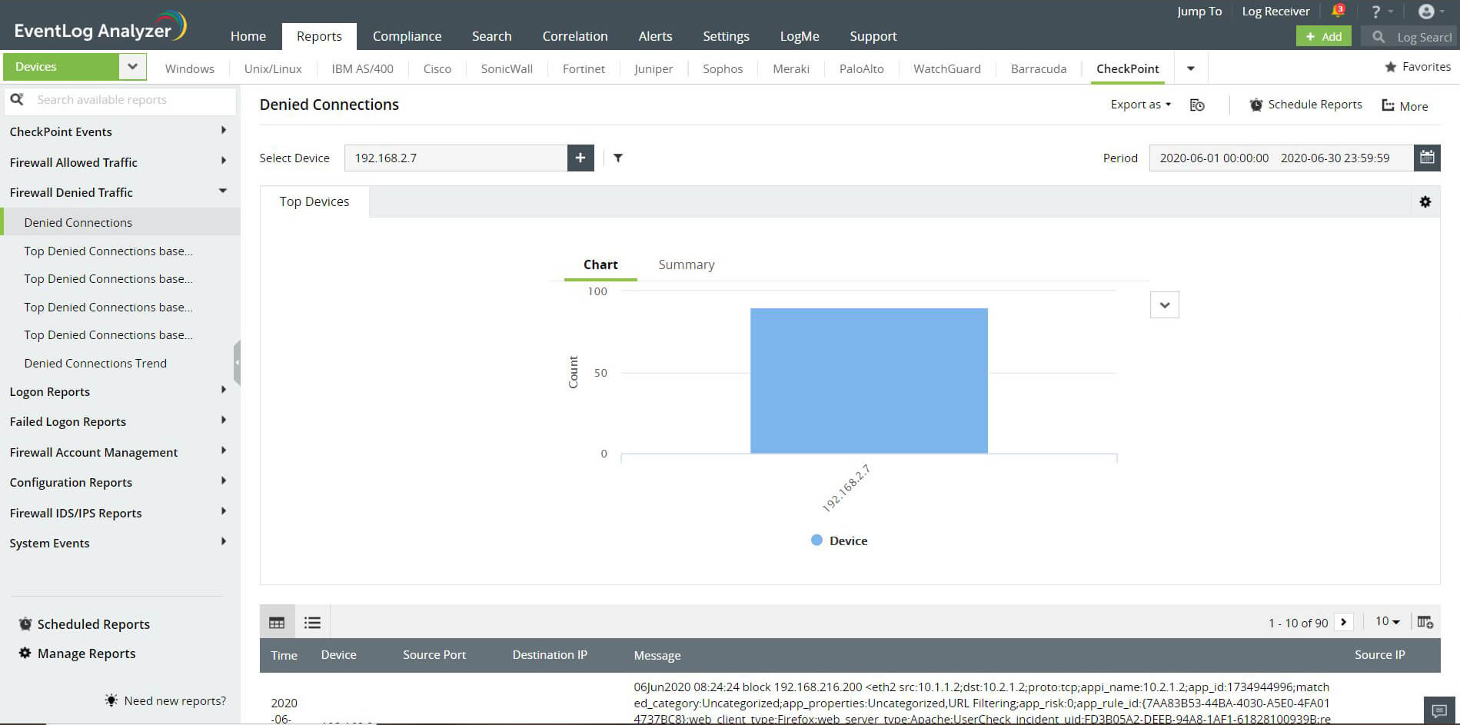Open the Settings tab
Image resolution: width=1460 pixels, height=725 pixels.
pos(726,36)
